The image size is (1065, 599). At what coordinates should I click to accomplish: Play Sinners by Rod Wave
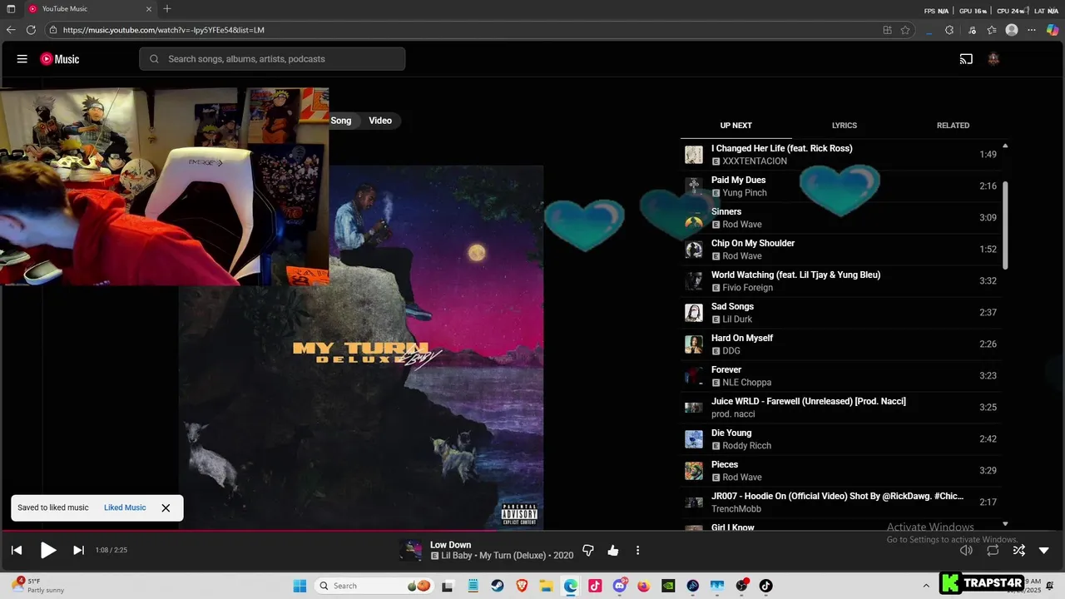[840, 218]
